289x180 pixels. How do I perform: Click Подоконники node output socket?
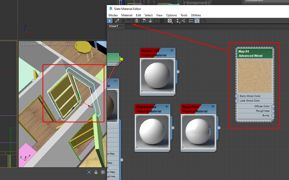point(173,128)
